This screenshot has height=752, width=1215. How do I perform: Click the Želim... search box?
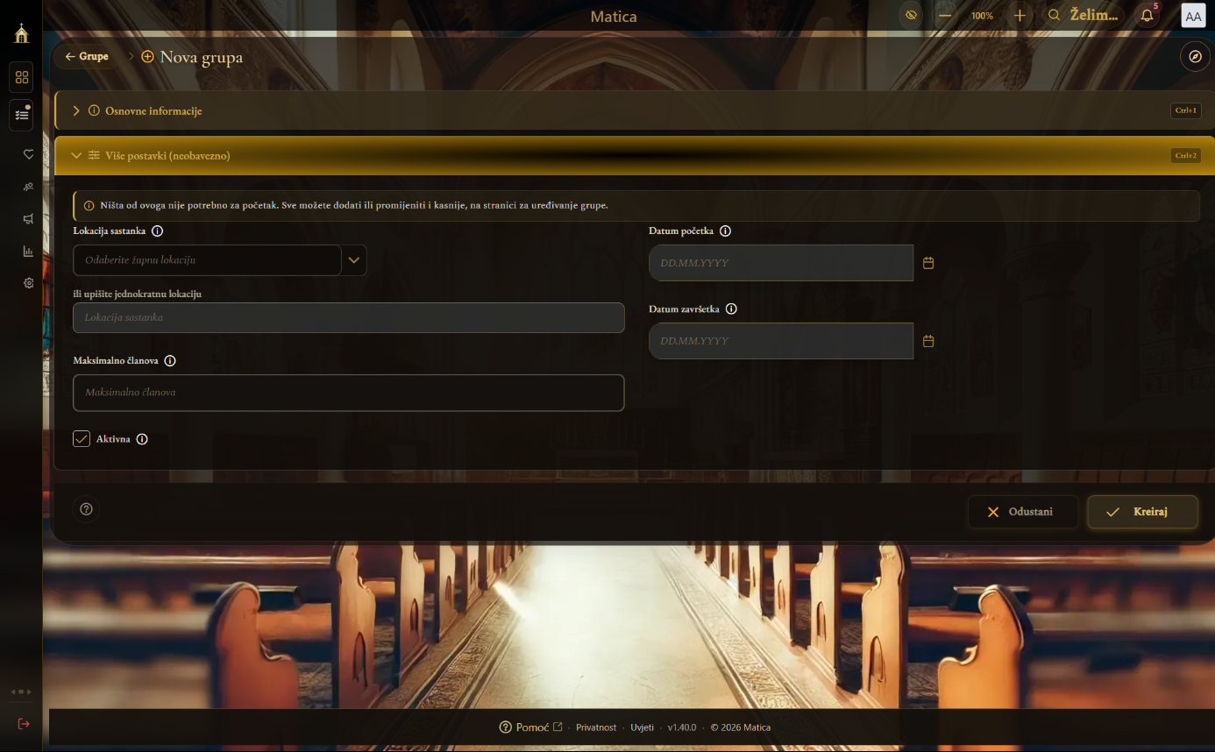pos(1084,15)
